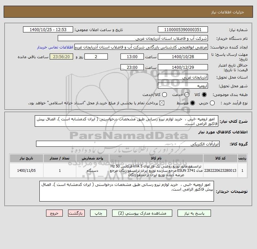The height and width of the screenshot is (249, 257).
Task: Click the price validity date 1400/12/29 field
Action: click(x=183, y=67)
